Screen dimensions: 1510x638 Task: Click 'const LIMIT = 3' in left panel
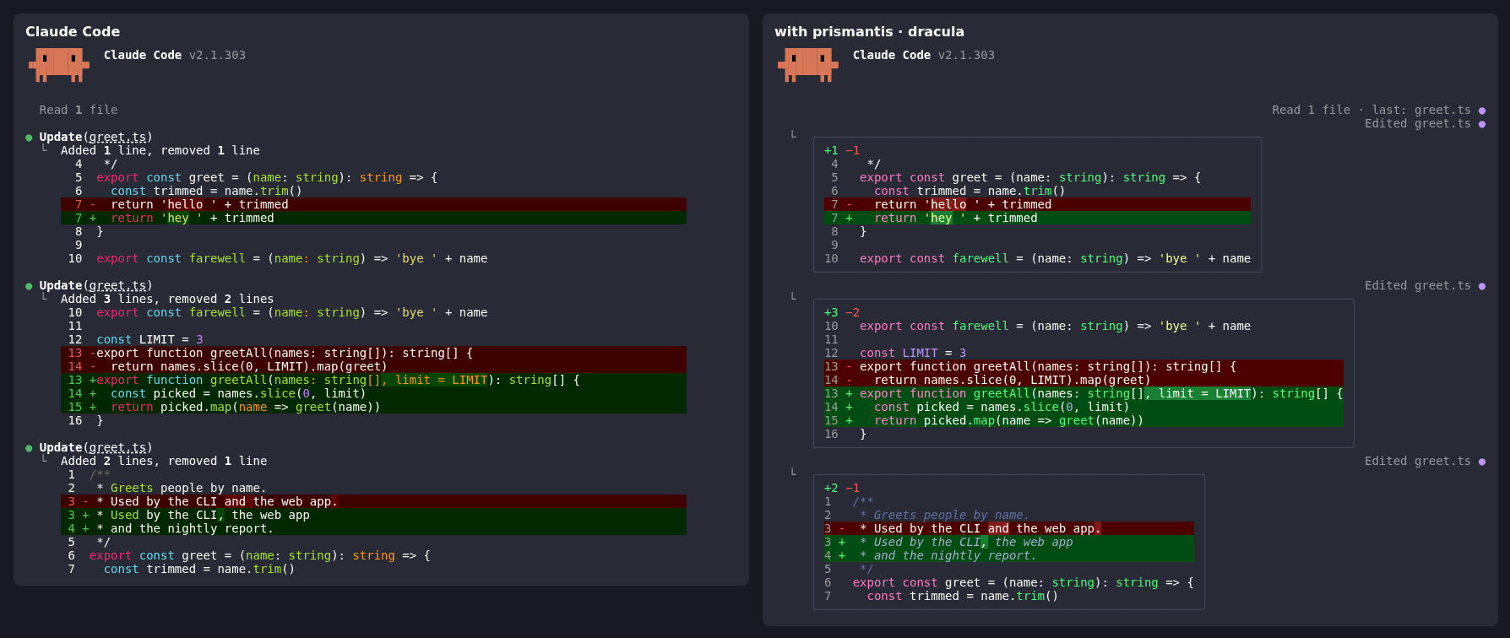pyautogui.click(x=149, y=339)
